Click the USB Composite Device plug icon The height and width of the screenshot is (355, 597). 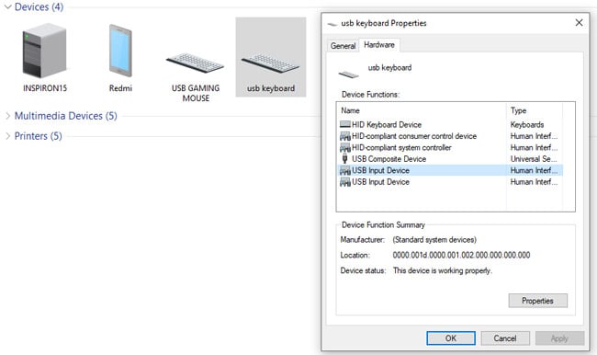click(x=345, y=158)
